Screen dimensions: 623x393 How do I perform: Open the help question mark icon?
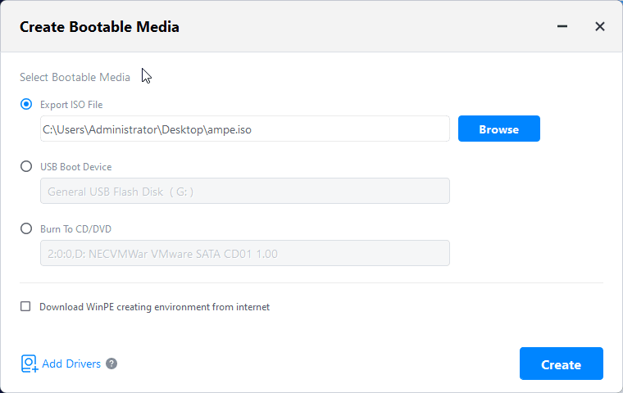pyautogui.click(x=111, y=364)
